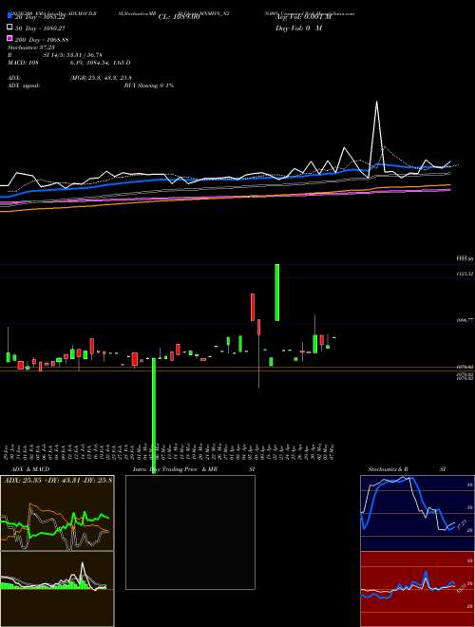Click the 1096.77 price level label
The image size is (475, 627).
point(465,320)
